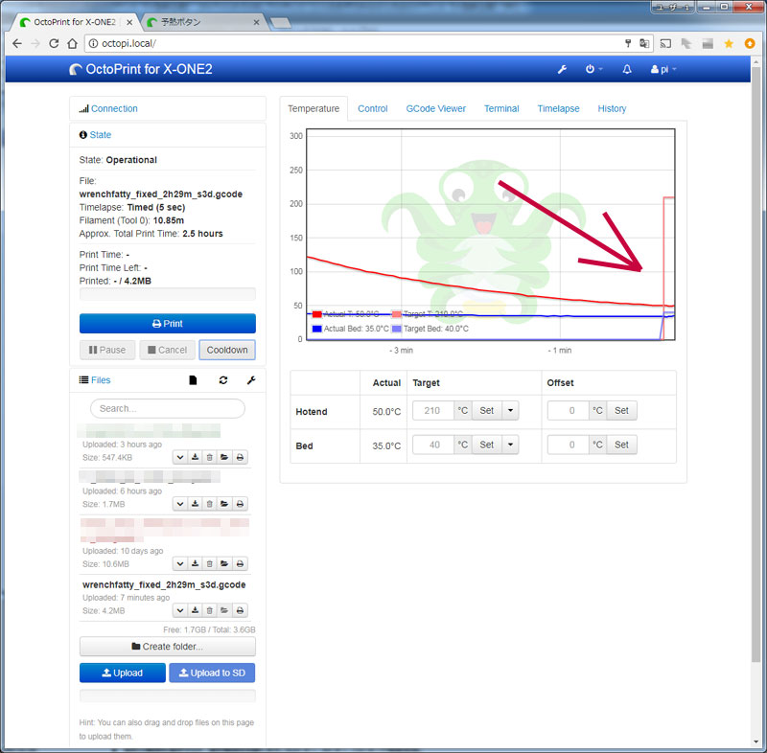The width and height of the screenshot is (767, 753).
Task: Open Hotend target preset dropdown
Action: (510, 410)
